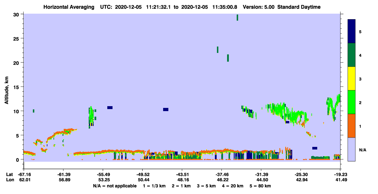Screen dimensions: 378x194
Task: Click the altitude tick label 30
Action: point(17,15)
